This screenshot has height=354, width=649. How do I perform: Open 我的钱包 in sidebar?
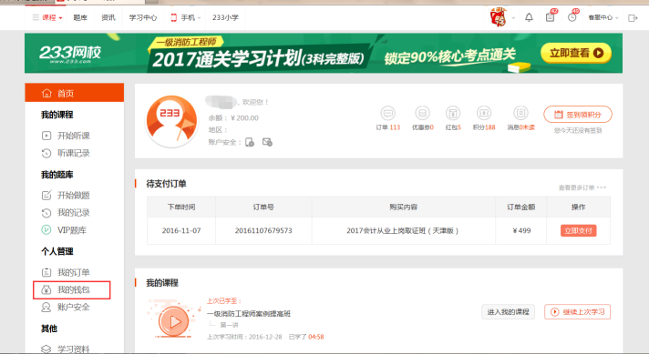(73, 289)
